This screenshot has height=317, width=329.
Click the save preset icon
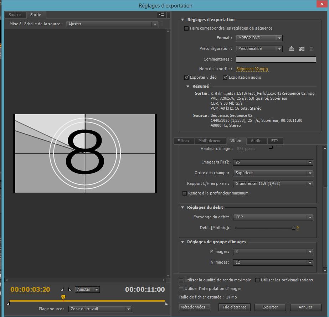pyautogui.click(x=292, y=49)
